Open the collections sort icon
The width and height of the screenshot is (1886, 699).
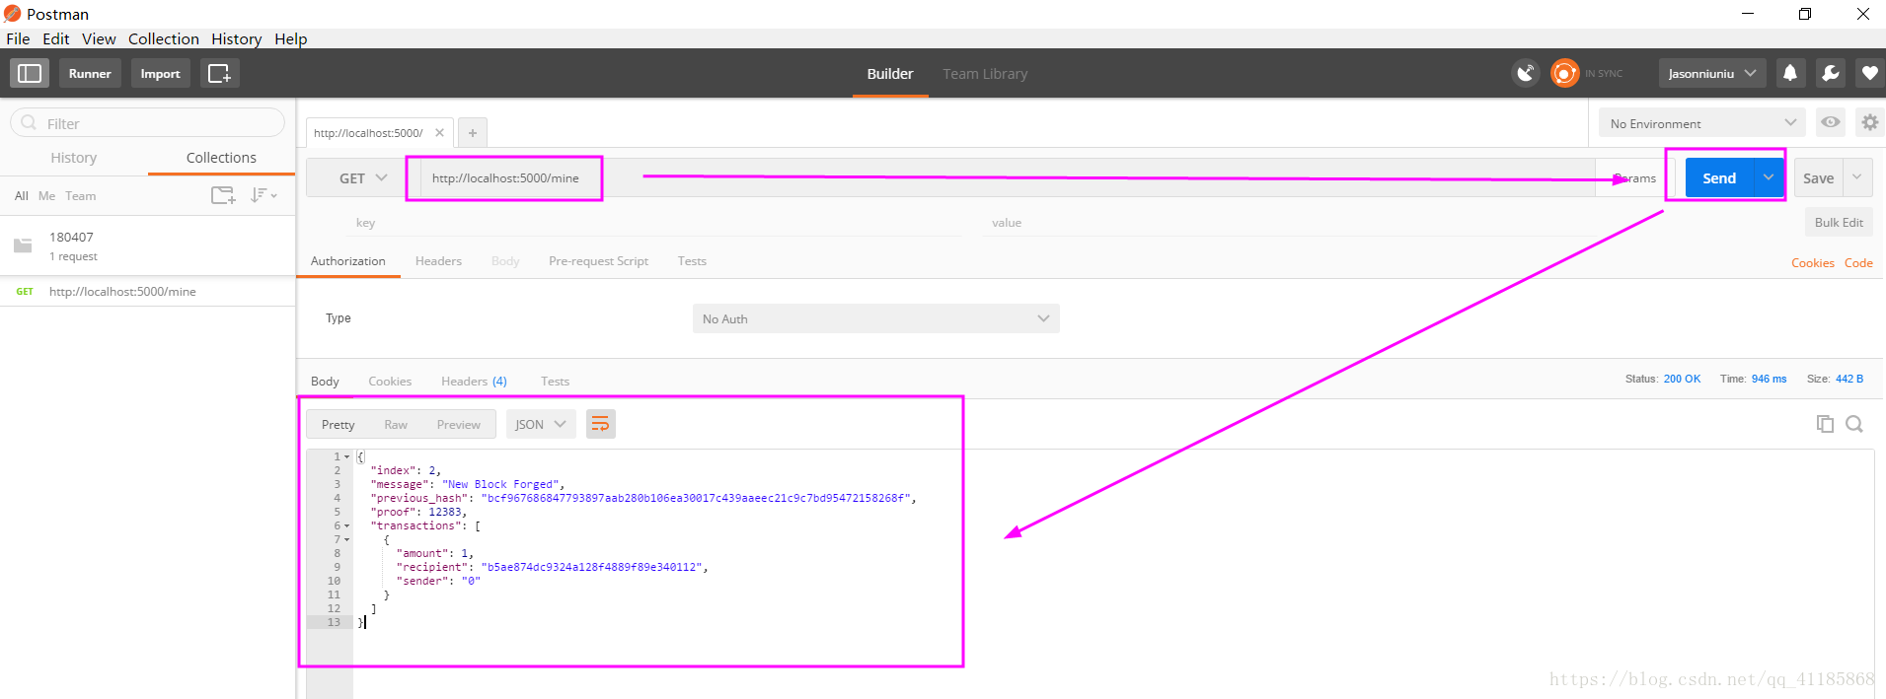tap(264, 195)
